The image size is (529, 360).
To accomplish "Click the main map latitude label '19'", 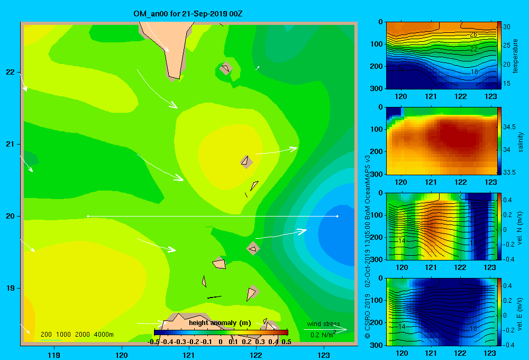I will pos(10,288).
